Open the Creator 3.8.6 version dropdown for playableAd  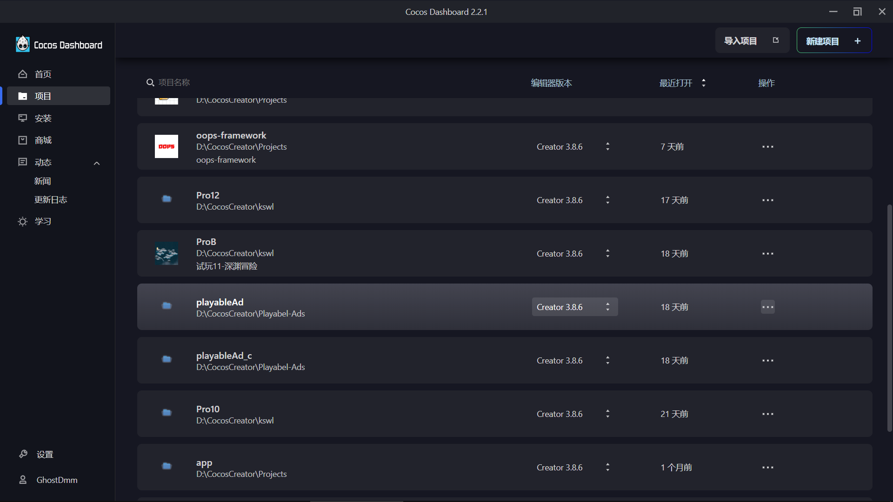tap(574, 307)
